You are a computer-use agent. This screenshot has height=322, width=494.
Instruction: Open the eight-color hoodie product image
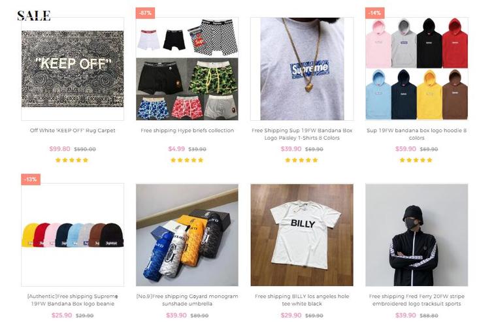tap(416, 69)
